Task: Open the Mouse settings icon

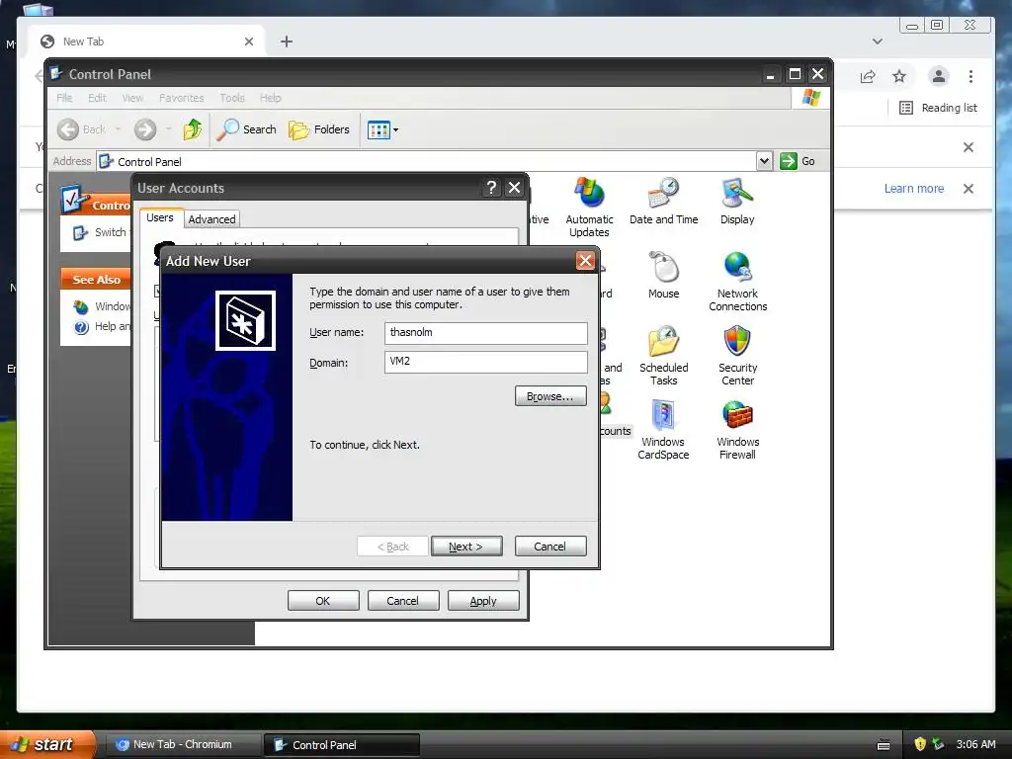Action: point(663,276)
